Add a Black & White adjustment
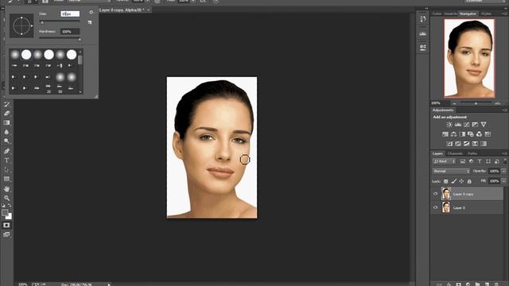This screenshot has width=509, height=286. 462,134
